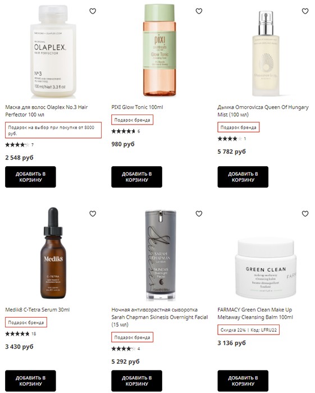Add Olaplex No.3 to wishlist heart
315x393 pixels.
(93, 11)
